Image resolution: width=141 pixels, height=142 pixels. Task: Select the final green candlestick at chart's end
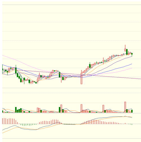[x=132, y=55]
